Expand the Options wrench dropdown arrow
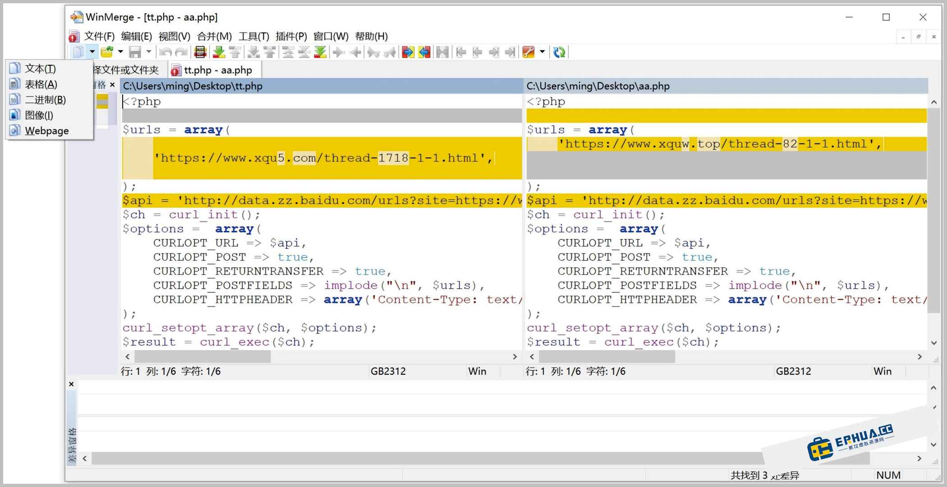This screenshot has height=487, width=947. pos(542,52)
